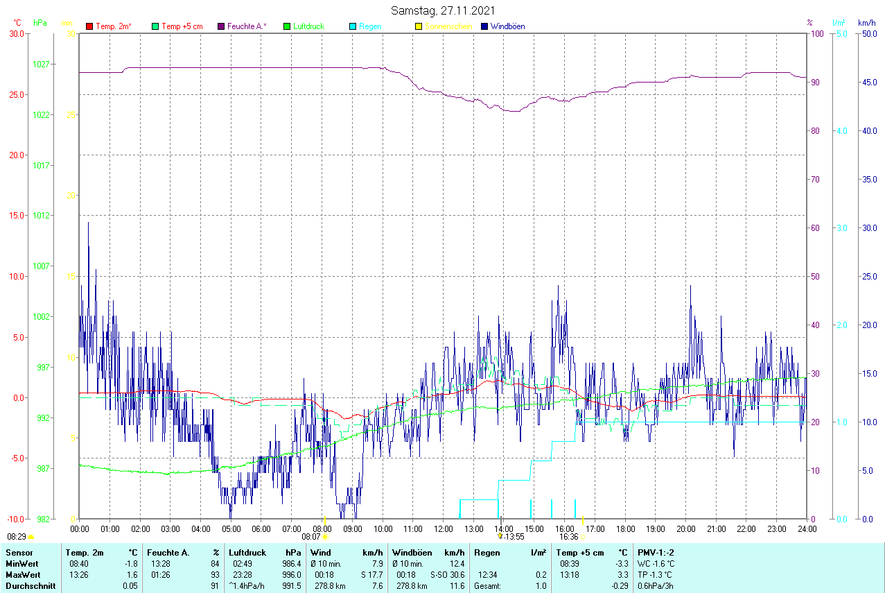Click the cyan 'l/m²' axis unit above the chart
885x593 pixels.
coord(839,23)
